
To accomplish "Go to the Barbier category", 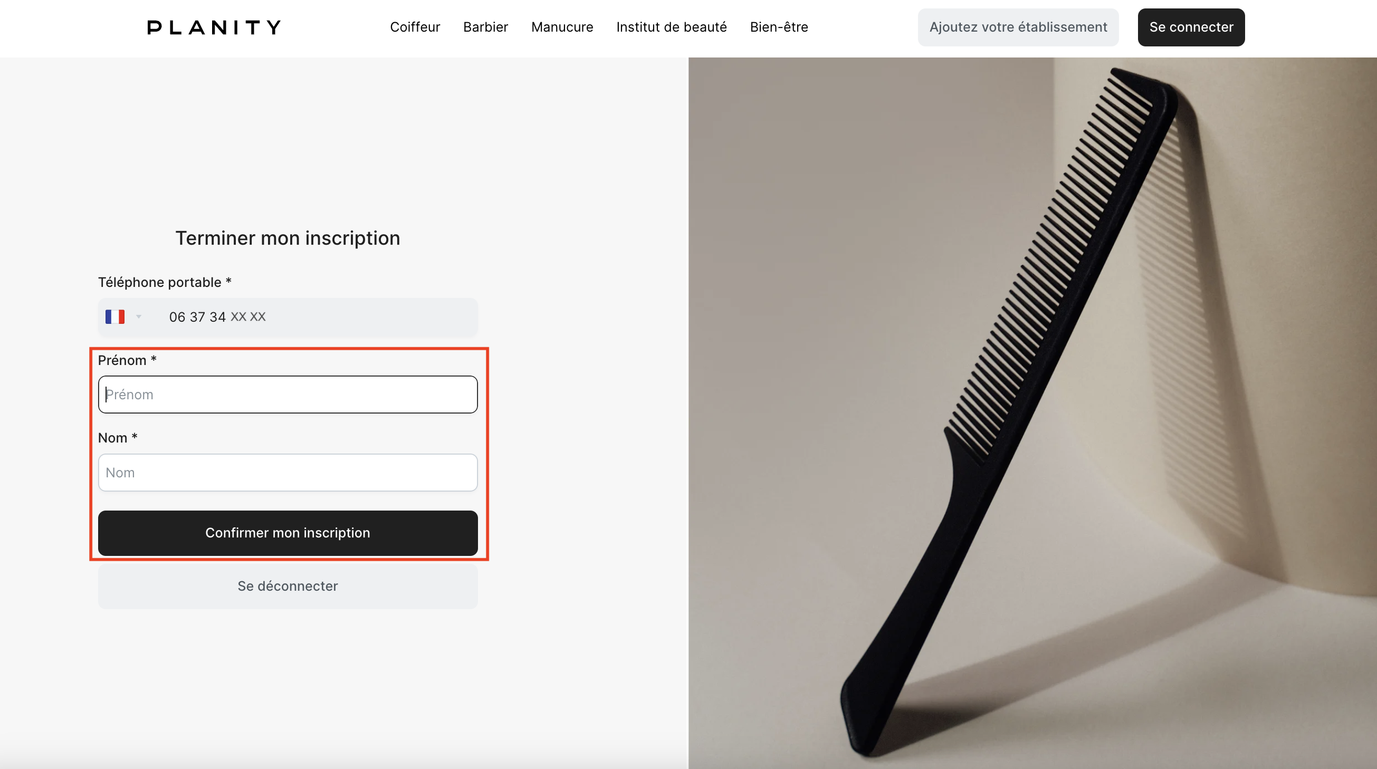I will [x=485, y=27].
